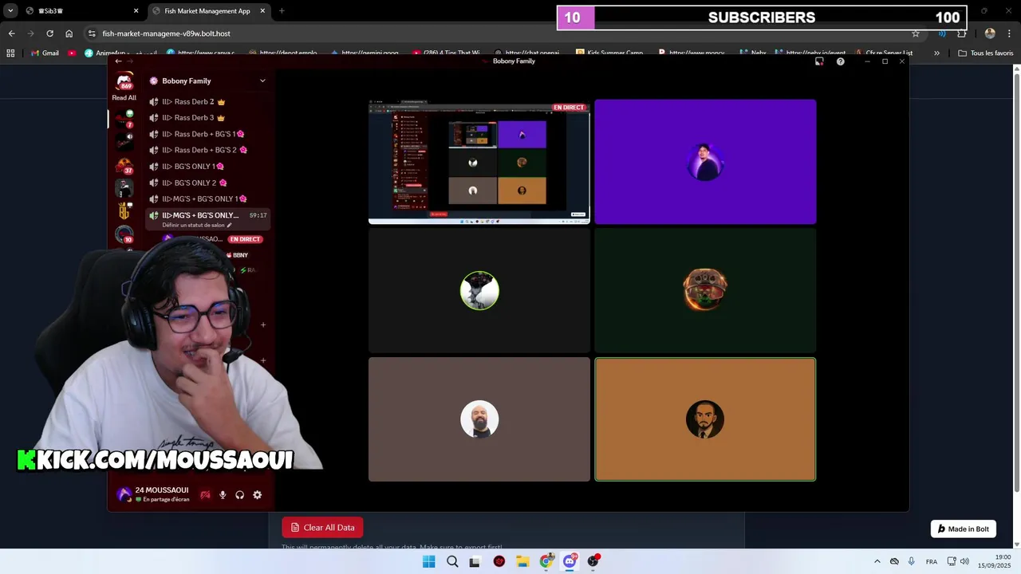This screenshot has height=574, width=1021.
Task: Open Discord help question mark icon
Action: [x=840, y=61]
